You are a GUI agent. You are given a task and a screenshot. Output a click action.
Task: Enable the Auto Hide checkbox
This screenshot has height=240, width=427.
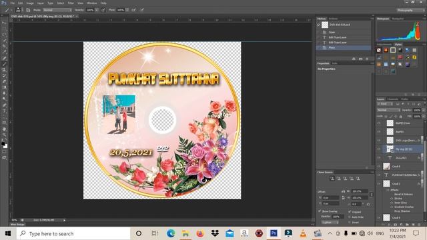350,217
